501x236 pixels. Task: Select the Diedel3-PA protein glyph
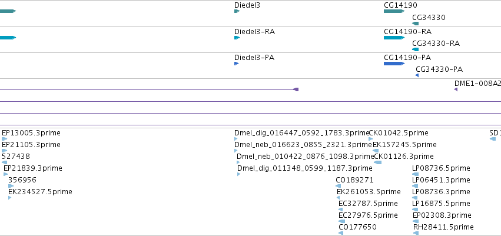pos(236,64)
